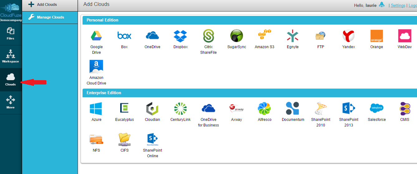
Task: Add OneDrive for Business
Action: point(208,109)
